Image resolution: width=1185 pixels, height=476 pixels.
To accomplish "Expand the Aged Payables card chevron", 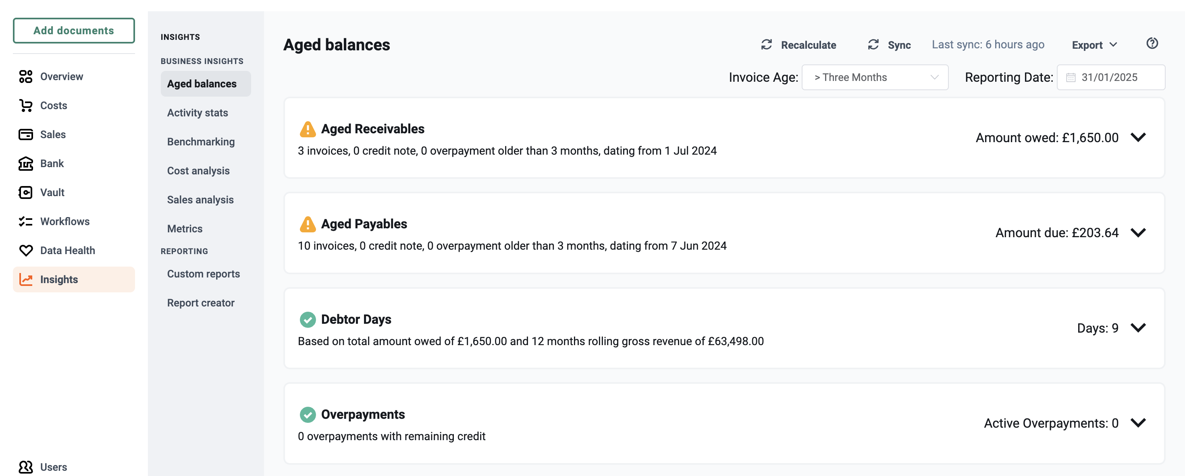I will click(1138, 232).
